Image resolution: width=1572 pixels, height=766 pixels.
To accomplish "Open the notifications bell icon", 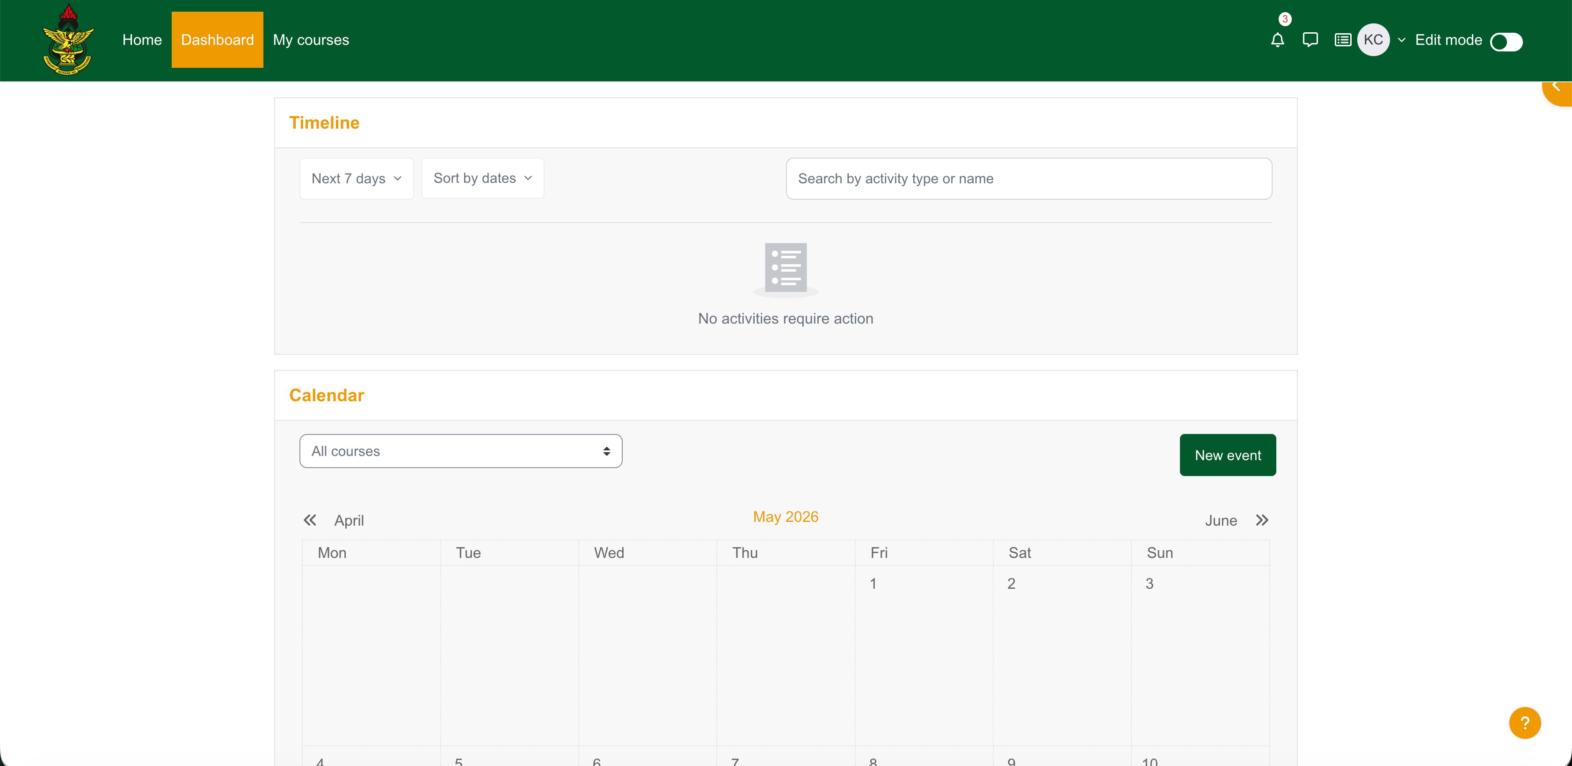I will 1277,40.
